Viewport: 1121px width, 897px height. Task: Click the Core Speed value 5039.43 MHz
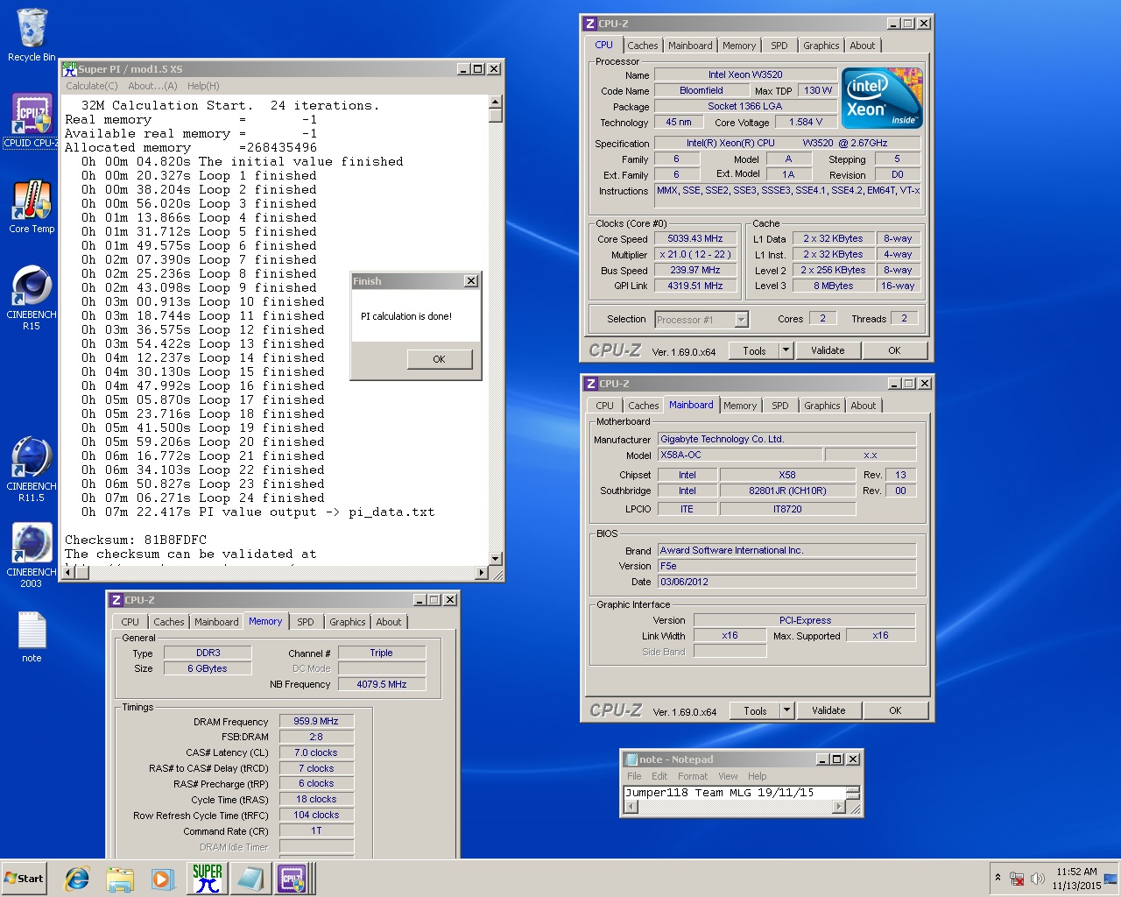(x=695, y=238)
